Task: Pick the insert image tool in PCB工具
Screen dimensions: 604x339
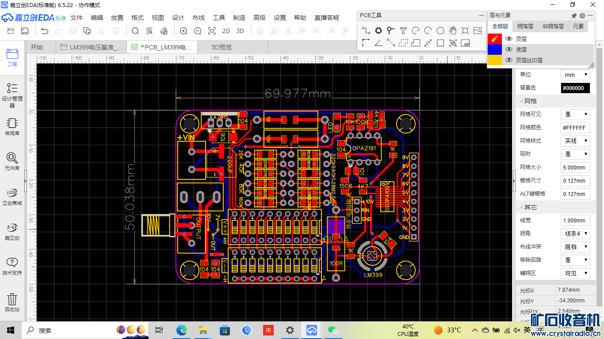Action: click(x=478, y=30)
